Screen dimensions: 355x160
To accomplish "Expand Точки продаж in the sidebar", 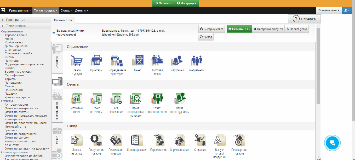I will tap(16, 26).
